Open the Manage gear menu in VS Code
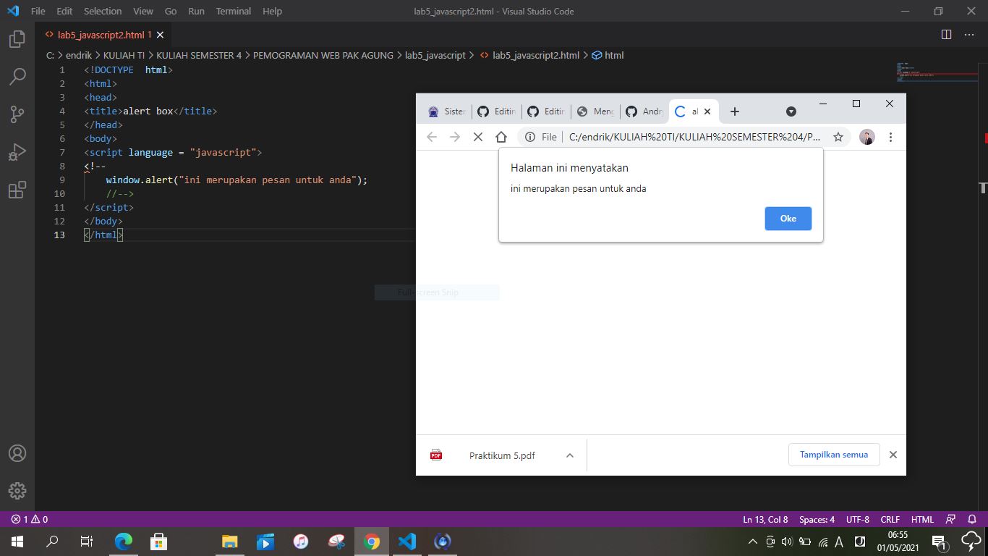 coord(17,491)
